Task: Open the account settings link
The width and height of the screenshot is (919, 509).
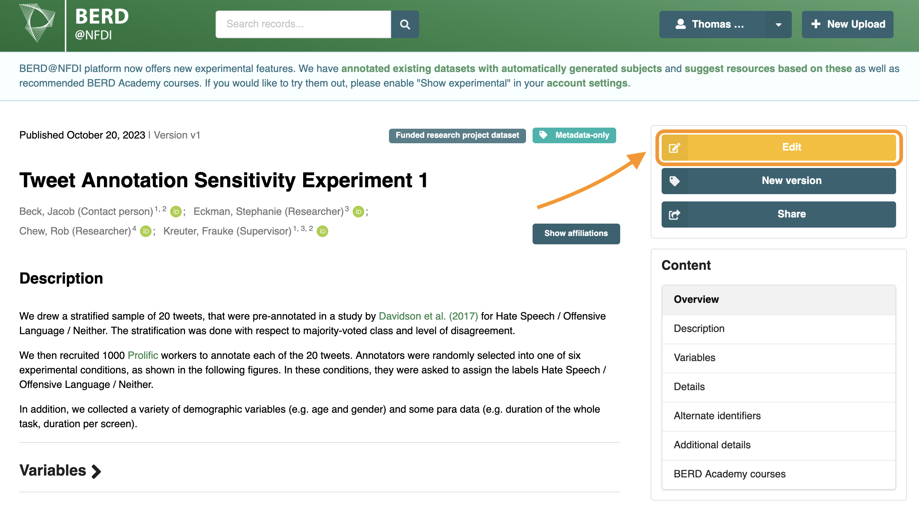Action: (587, 83)
